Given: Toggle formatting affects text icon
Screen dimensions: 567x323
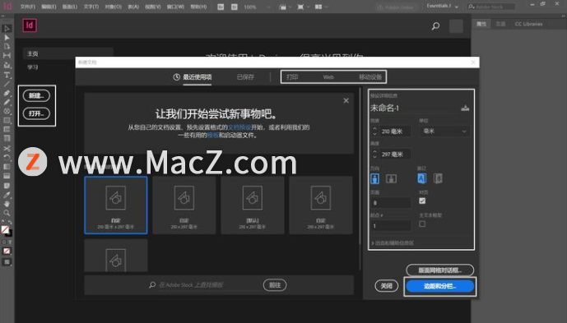Looking at the screenshot, I should click(x=10, y=242).
